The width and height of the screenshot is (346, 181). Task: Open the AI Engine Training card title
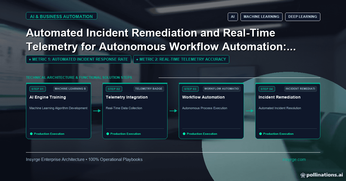[48, 97]
